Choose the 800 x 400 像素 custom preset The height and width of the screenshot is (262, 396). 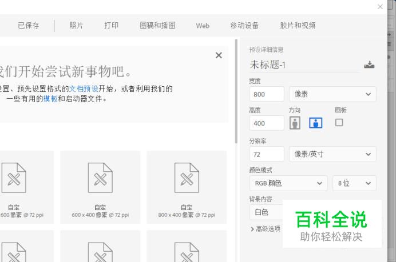tap(187, 187)
